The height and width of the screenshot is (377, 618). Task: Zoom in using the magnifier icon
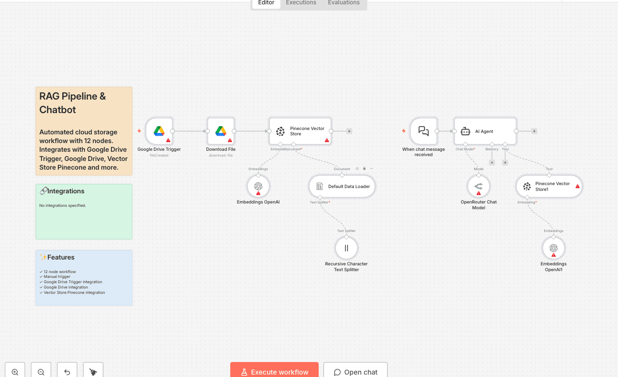tap(14, 370)
